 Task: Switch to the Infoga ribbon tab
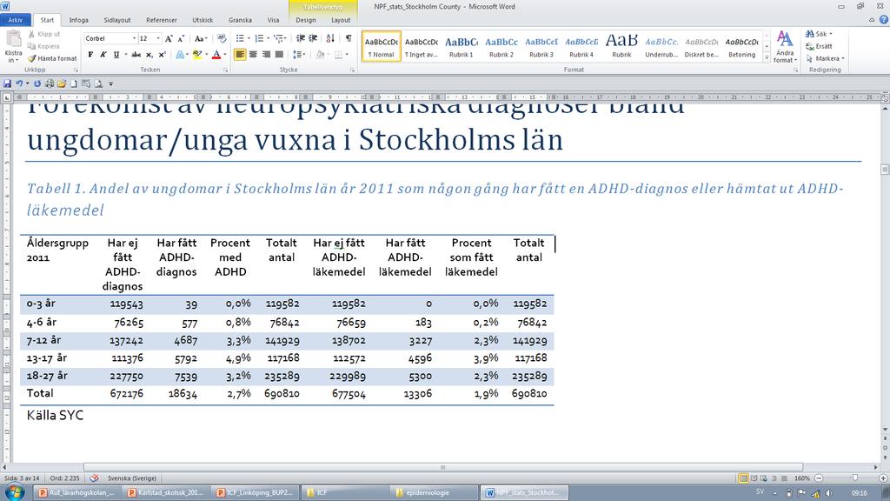point(78,20)
